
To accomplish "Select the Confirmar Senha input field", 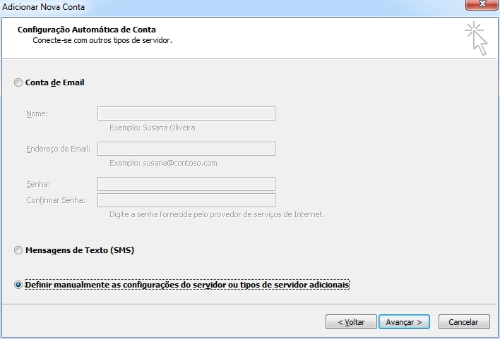I will pos(186,200).
